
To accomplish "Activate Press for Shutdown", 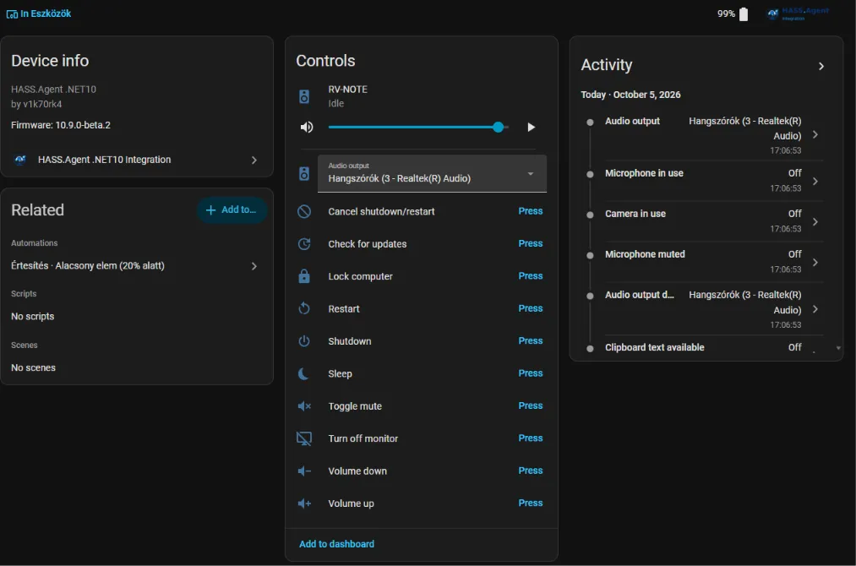I will pos(530,340).
